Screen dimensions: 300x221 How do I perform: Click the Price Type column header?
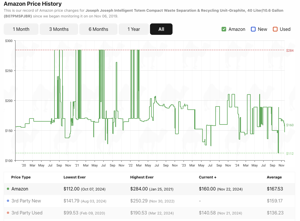(21, 177)
